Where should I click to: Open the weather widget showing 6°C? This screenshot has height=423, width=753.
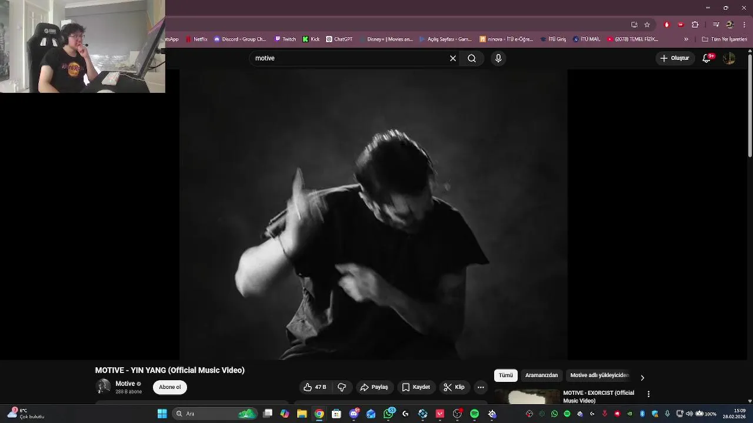click(x=26, y=414)
